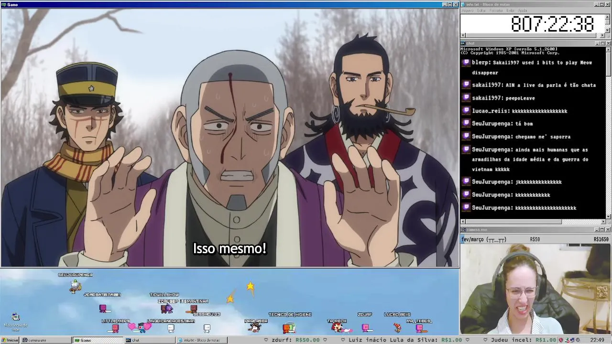This screenshot has width=612, height=344.
Task: Click the LINQUICANCADESTINA1 white box avatar
Action: (171, 328)
